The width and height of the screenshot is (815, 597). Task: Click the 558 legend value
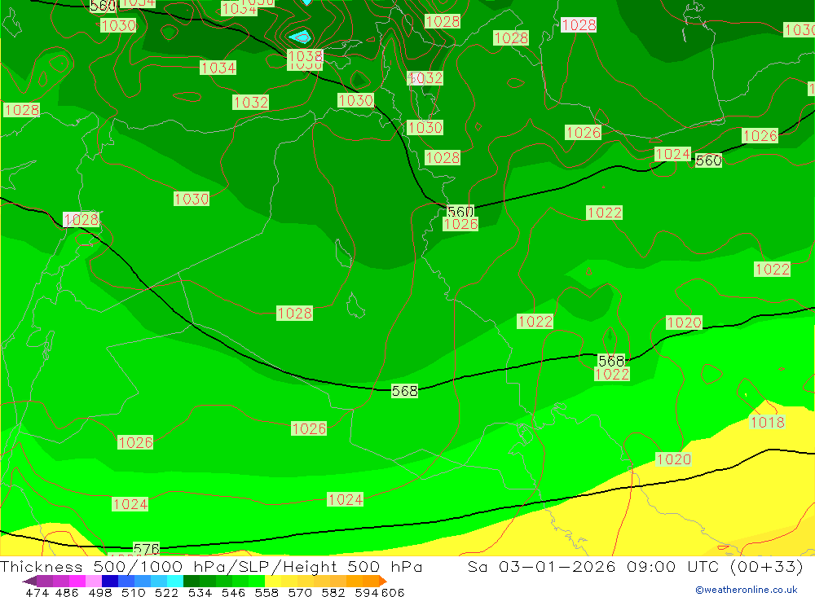coord(267,592)
